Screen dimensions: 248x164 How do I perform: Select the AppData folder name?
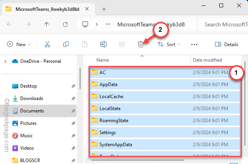coord(108,85)
